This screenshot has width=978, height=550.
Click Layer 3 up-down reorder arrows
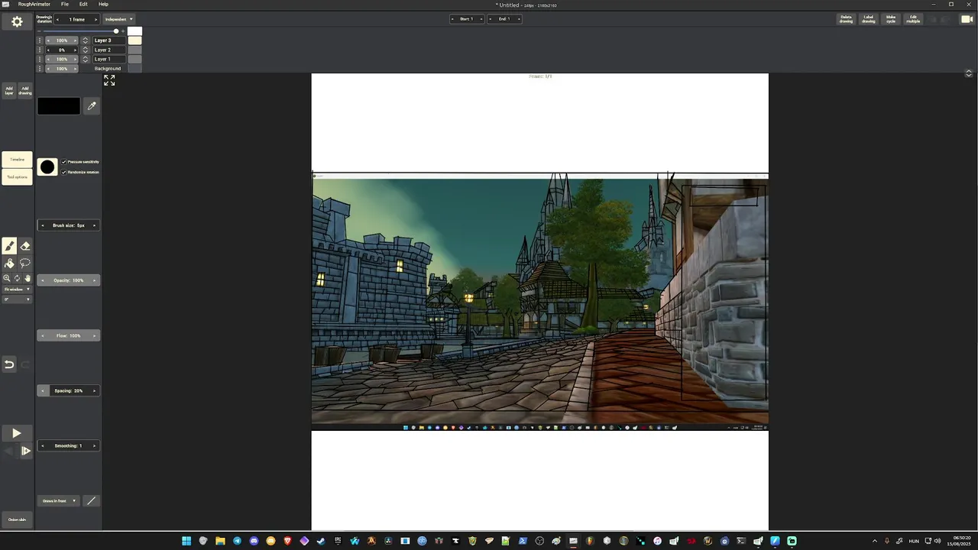86,40
